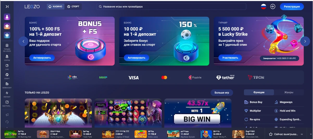The image size is (313, 139).
Task: Open the Live games sidebar icon
Action: pyautogui.click(x=7, y=67)
